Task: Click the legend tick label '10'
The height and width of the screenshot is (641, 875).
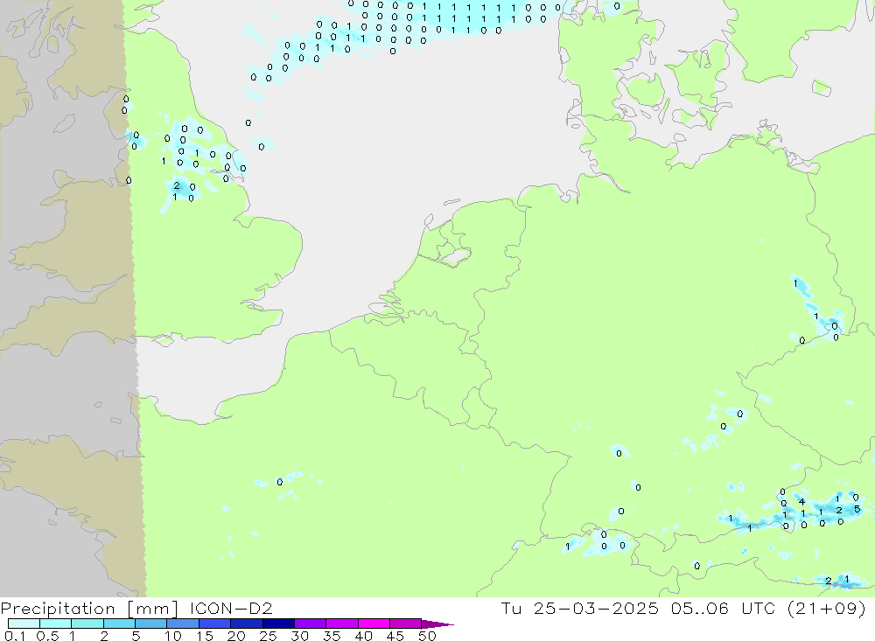Action: click(173, 636)
